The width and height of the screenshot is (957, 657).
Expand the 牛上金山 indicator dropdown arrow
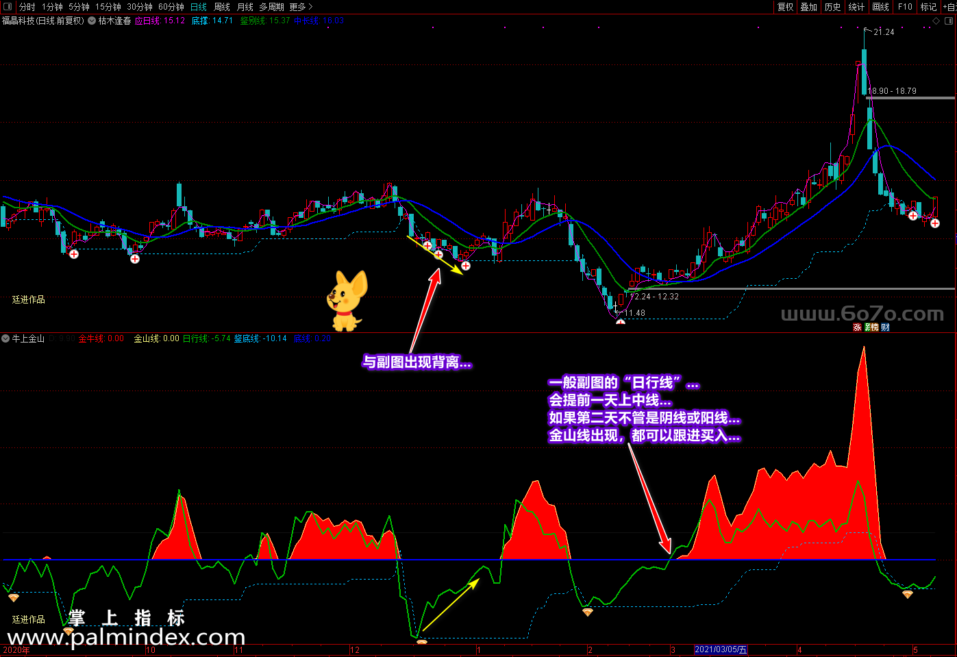click(5, 338)
